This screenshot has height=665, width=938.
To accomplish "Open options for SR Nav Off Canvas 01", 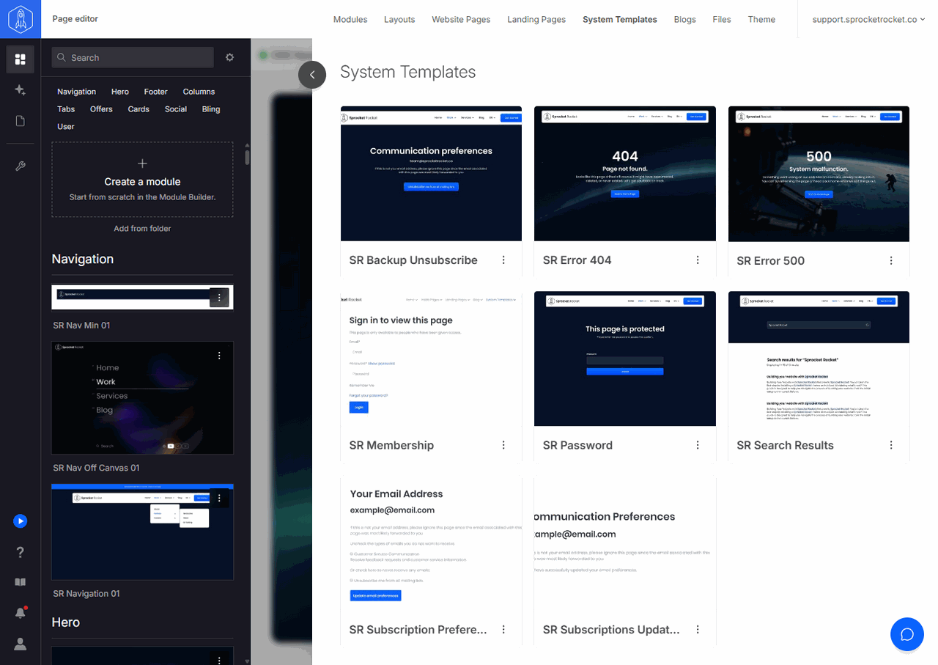I will 219,356.
